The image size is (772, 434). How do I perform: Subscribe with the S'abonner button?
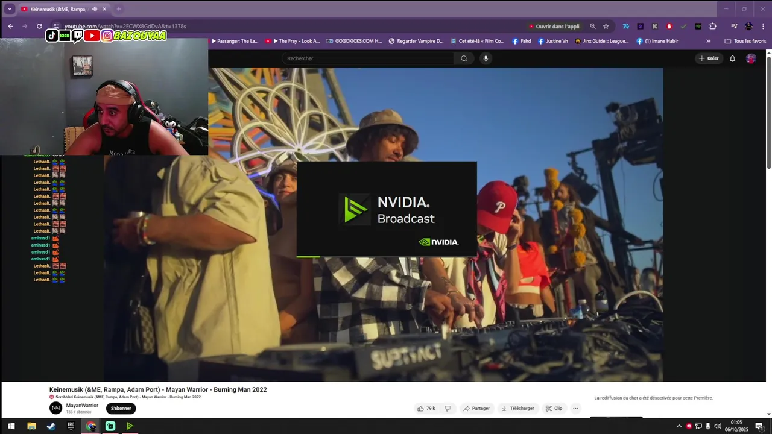tap(121, 408)
